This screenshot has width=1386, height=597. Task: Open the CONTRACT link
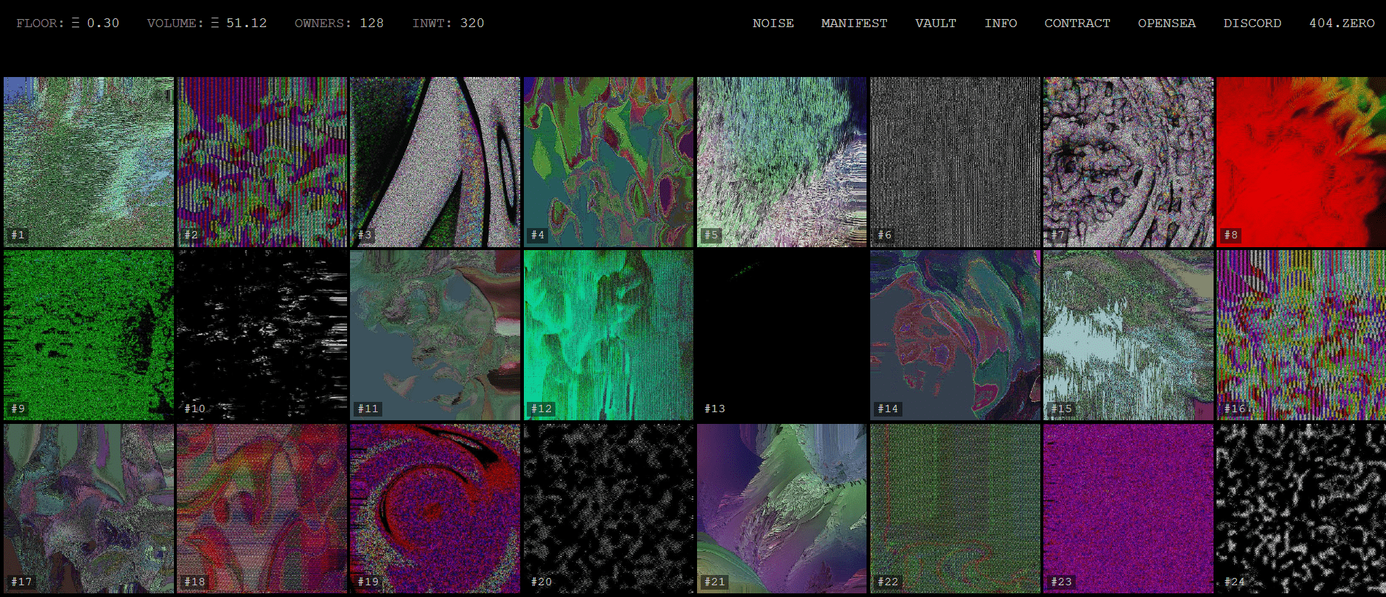point(1076,23)
